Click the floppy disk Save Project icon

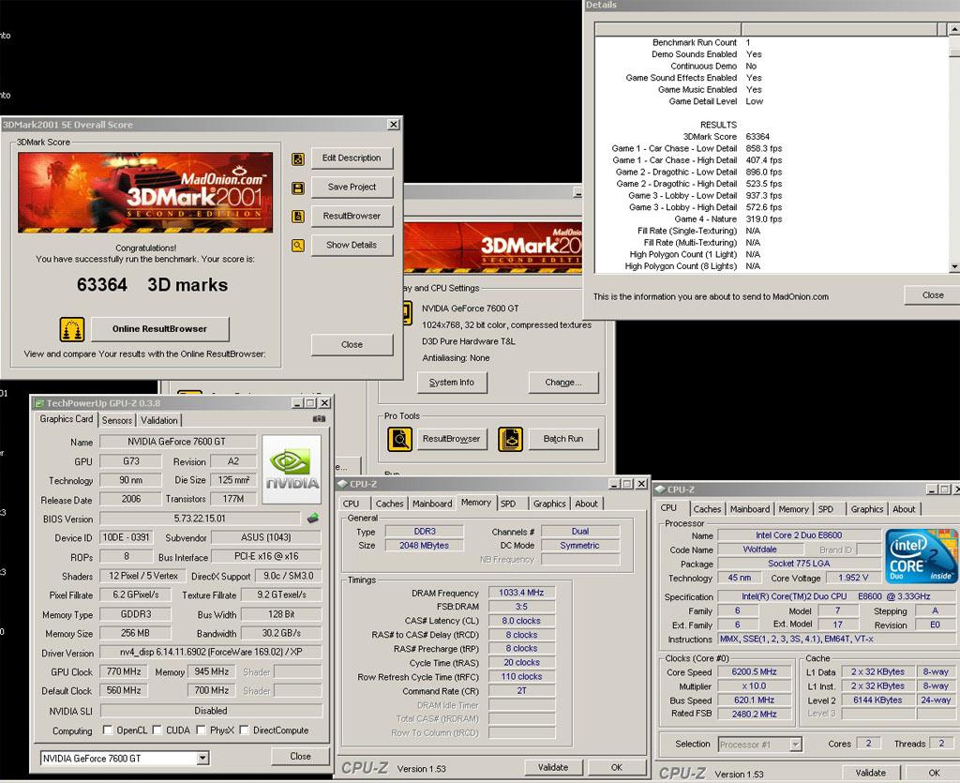[x=298, y=188]
